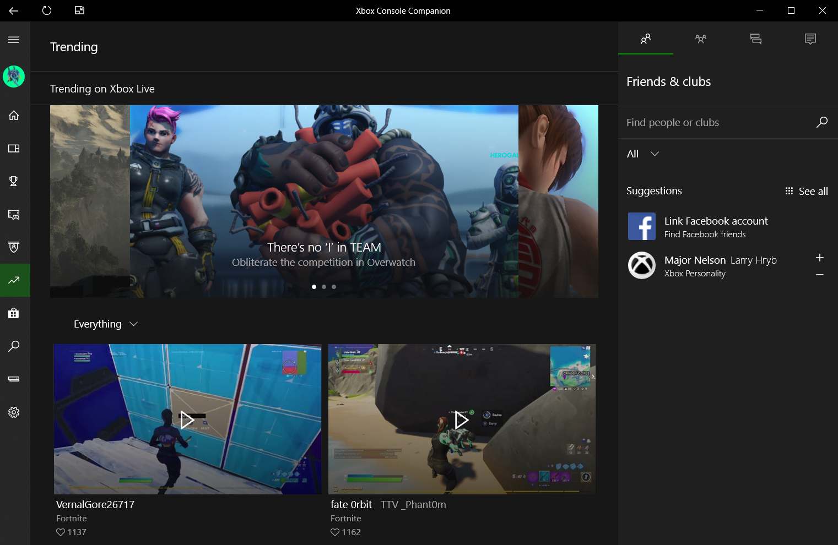Open My games in the sidebar
This screenshot has width=838, height=545.
[x=14, y=148]
